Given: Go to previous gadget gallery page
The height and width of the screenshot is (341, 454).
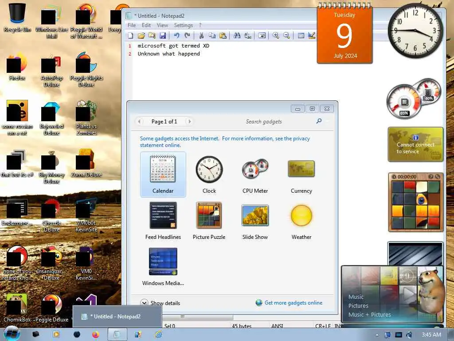Looking at the screenshot, I should point(140,122).
